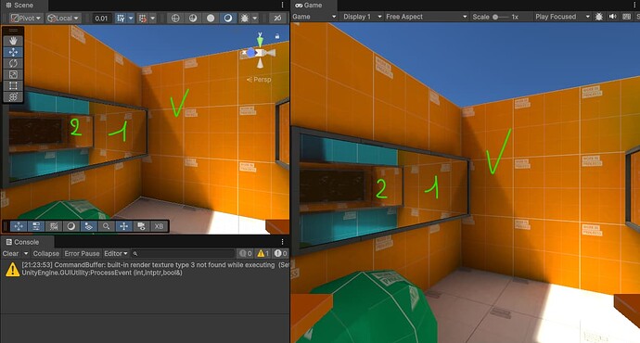Select the Hand view tool
This screenshot has width=640, height=343.
tap(13, 41)
